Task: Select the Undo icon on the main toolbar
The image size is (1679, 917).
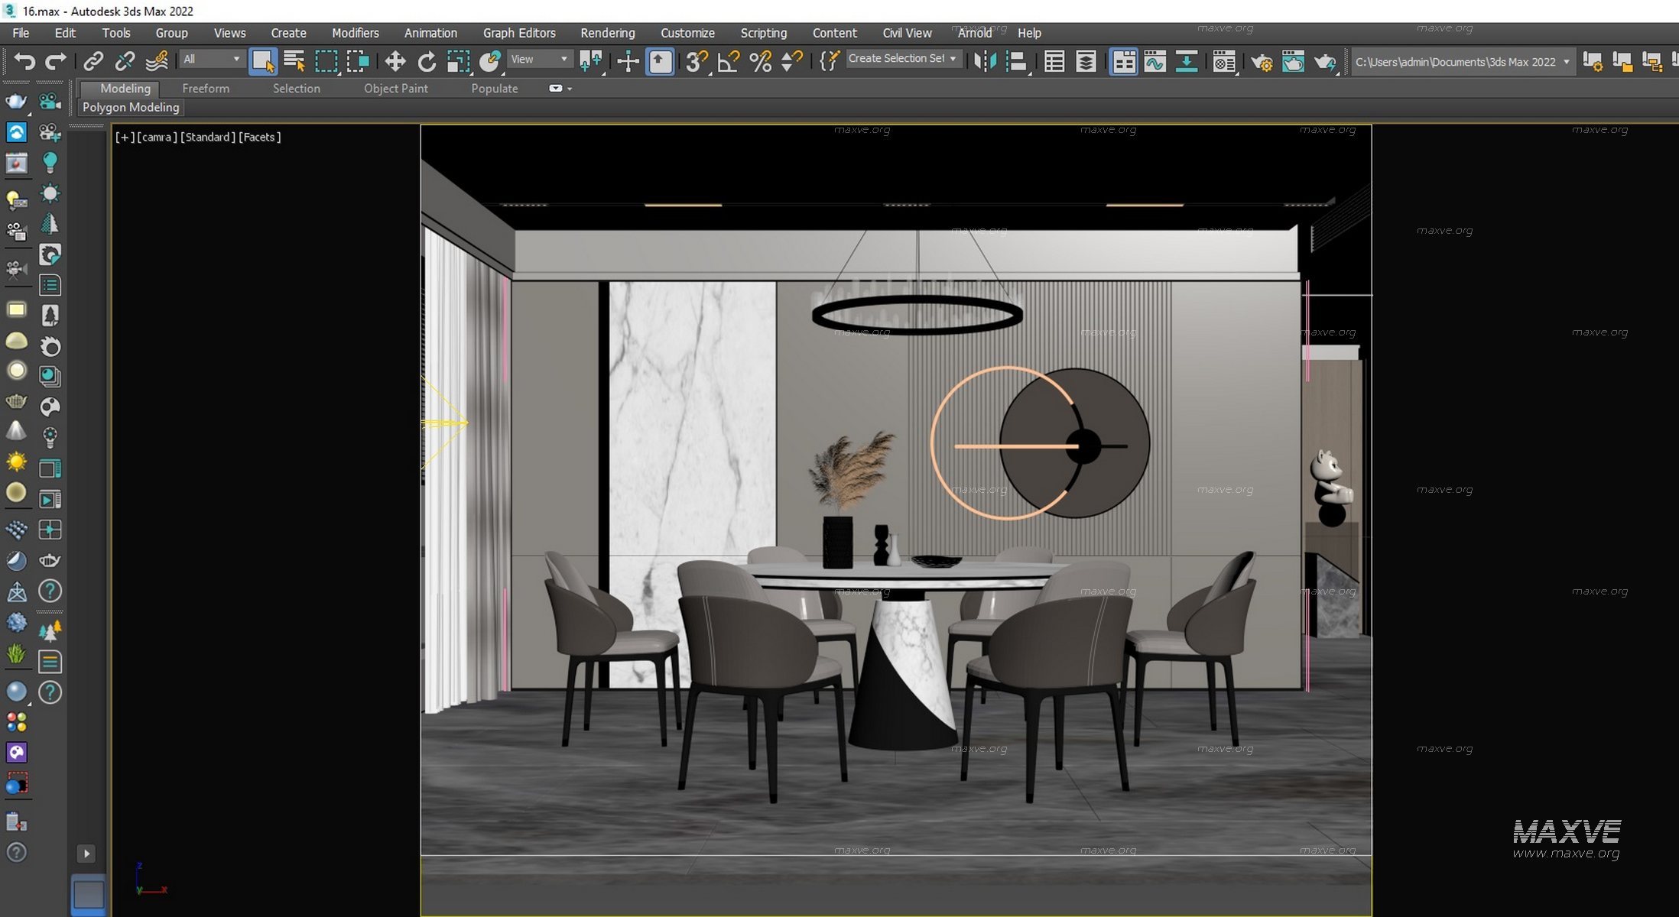Action: click(x=24, y=61)
